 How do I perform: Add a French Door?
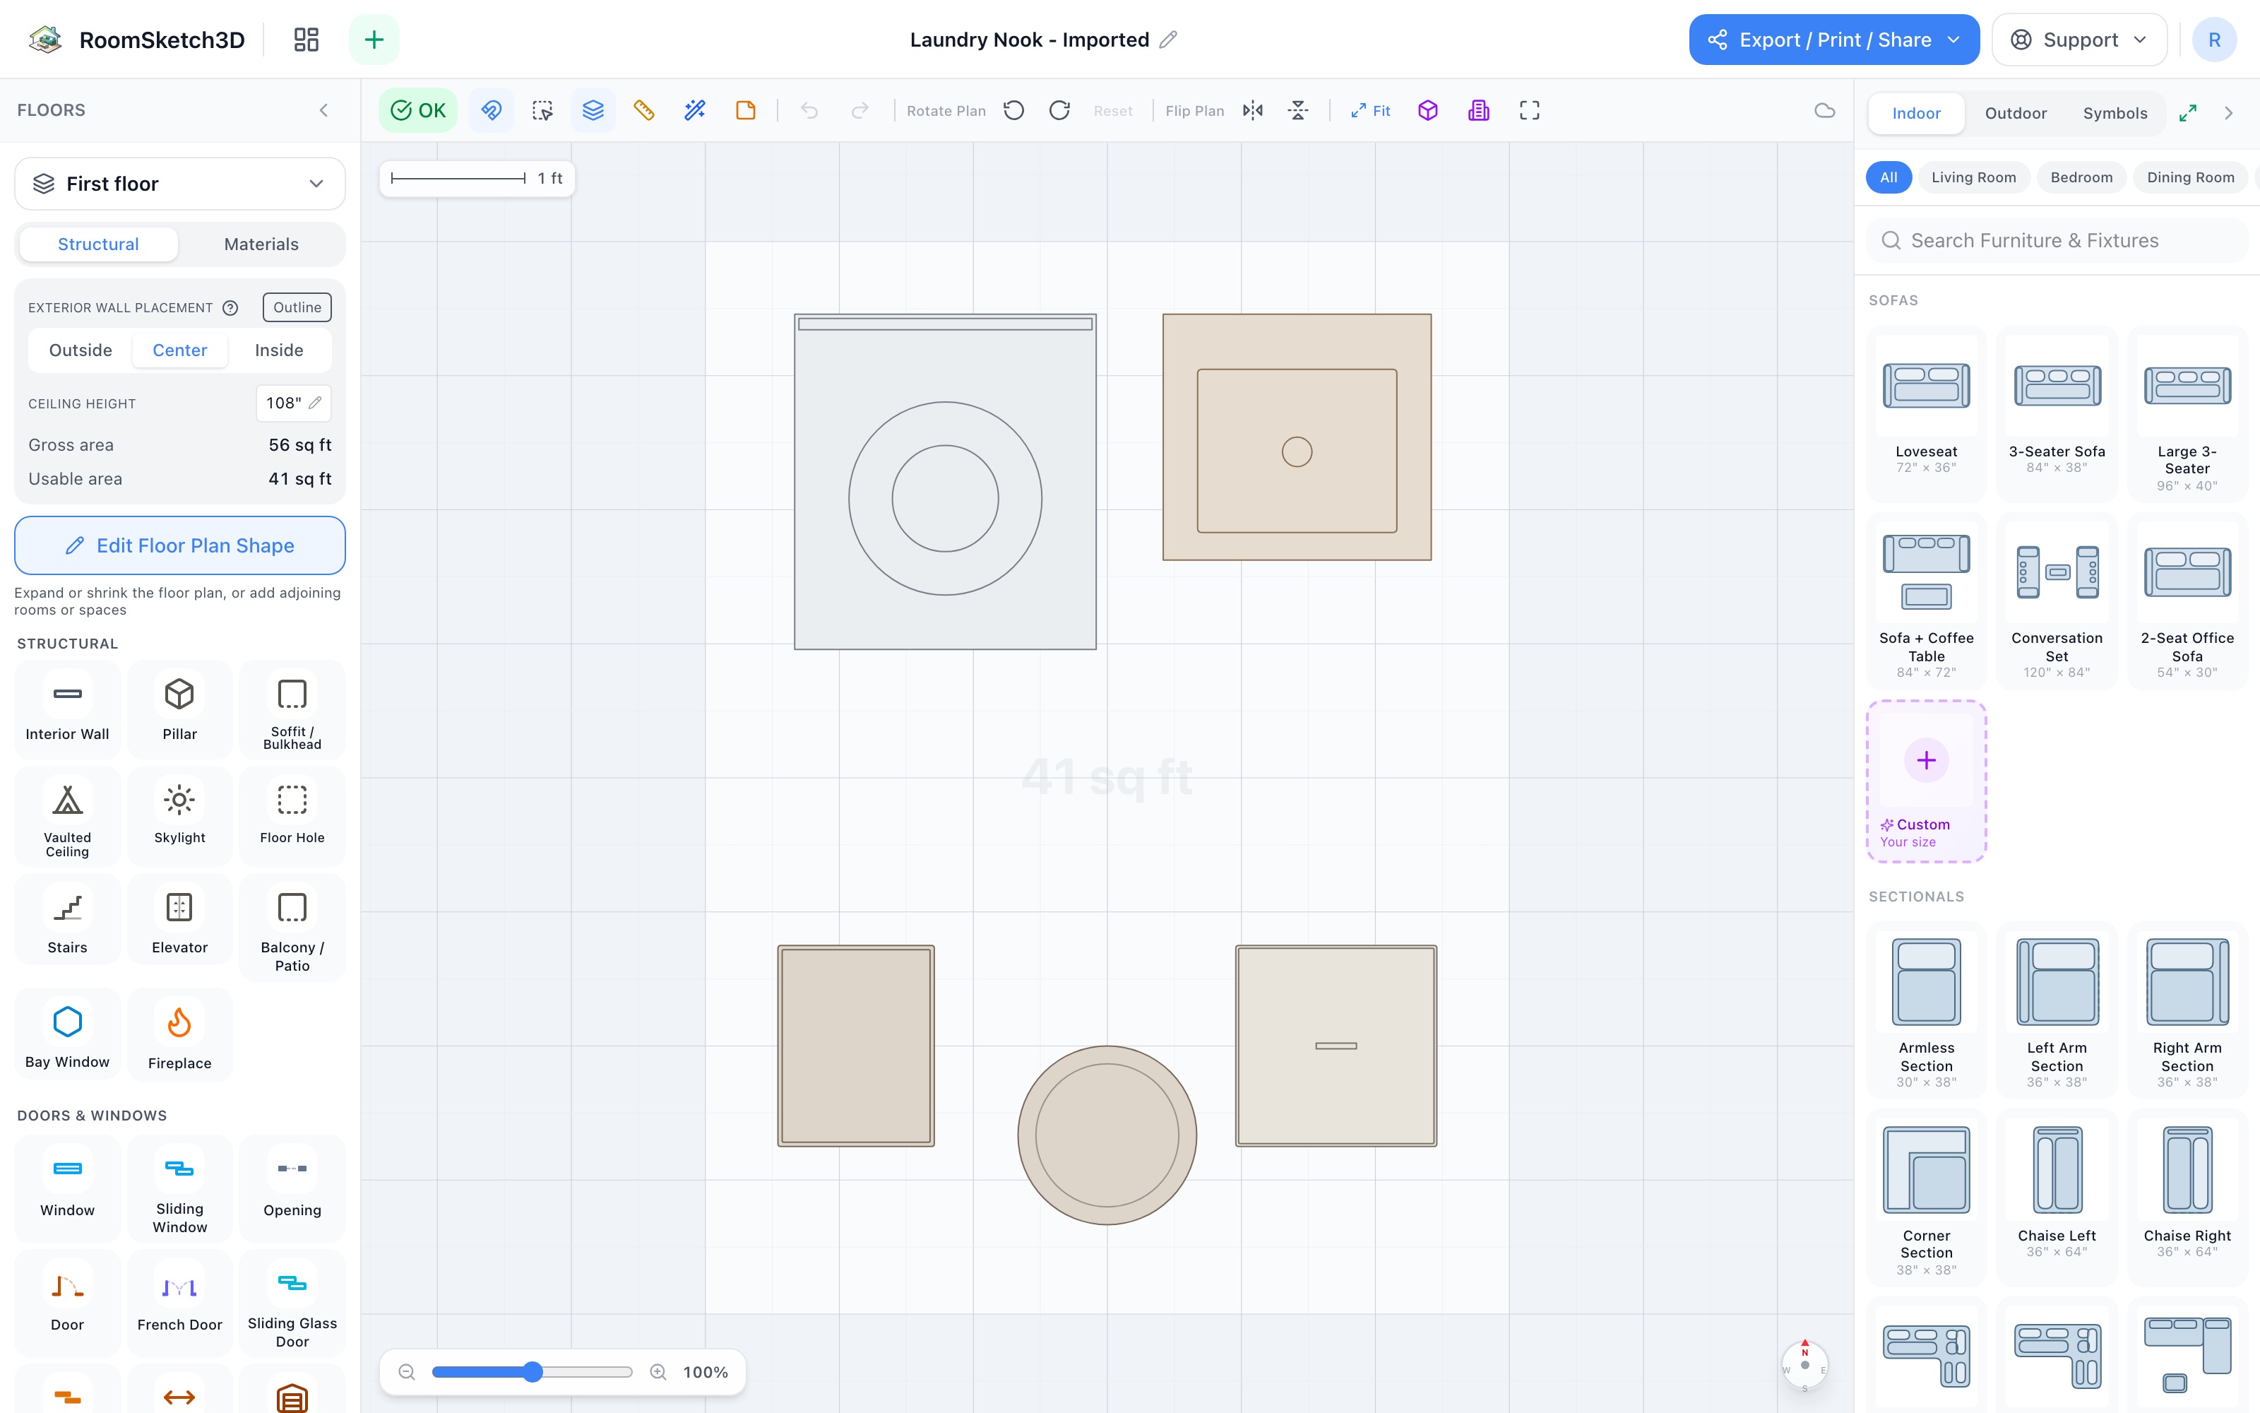pyautogui.click(x=179, y=1303)
